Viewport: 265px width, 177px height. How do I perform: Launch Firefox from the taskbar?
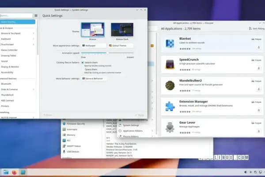tap(15, 172)
